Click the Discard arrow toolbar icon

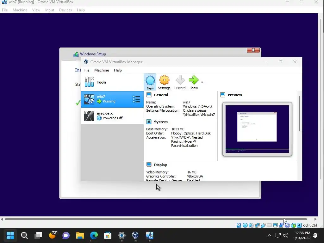coord(180,82)
